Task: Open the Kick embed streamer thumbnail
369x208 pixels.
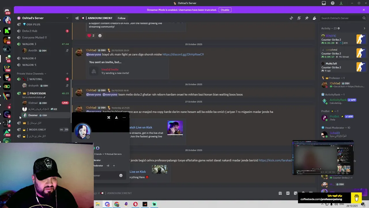Action: 175,128
